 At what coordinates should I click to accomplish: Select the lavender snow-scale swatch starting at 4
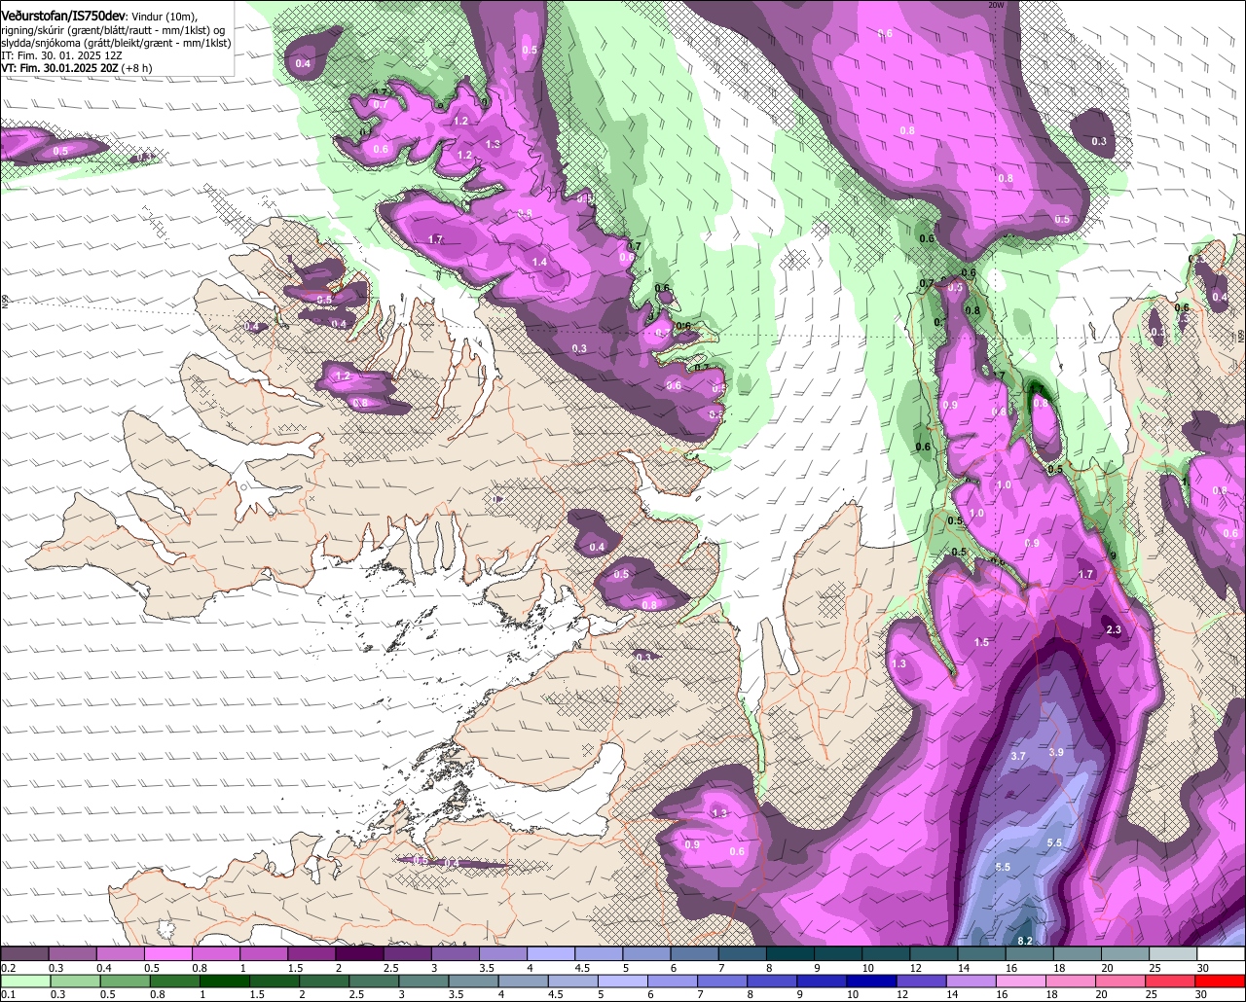click(x=551, y=953)
